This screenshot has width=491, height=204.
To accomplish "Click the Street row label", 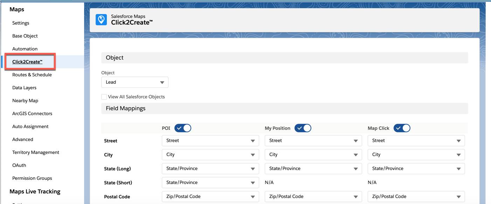I will pos(111,141).
